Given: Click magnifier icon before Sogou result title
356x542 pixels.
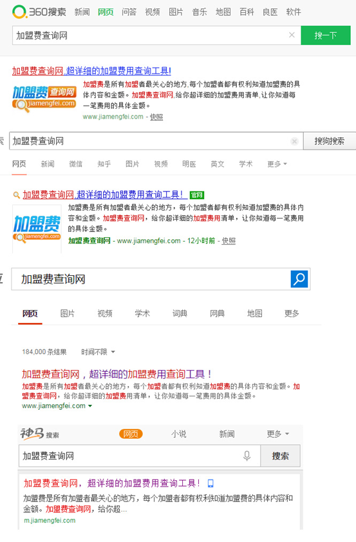Looking at the screenshot, I should tap(16, 195).
